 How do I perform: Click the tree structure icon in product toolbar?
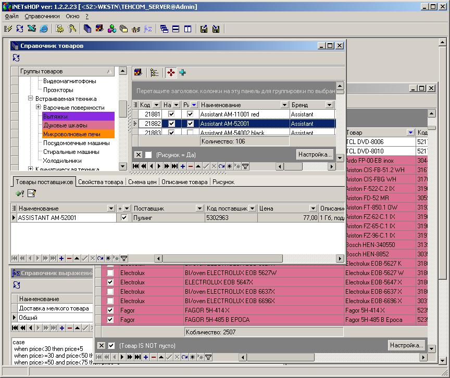[x=154, y=73]
